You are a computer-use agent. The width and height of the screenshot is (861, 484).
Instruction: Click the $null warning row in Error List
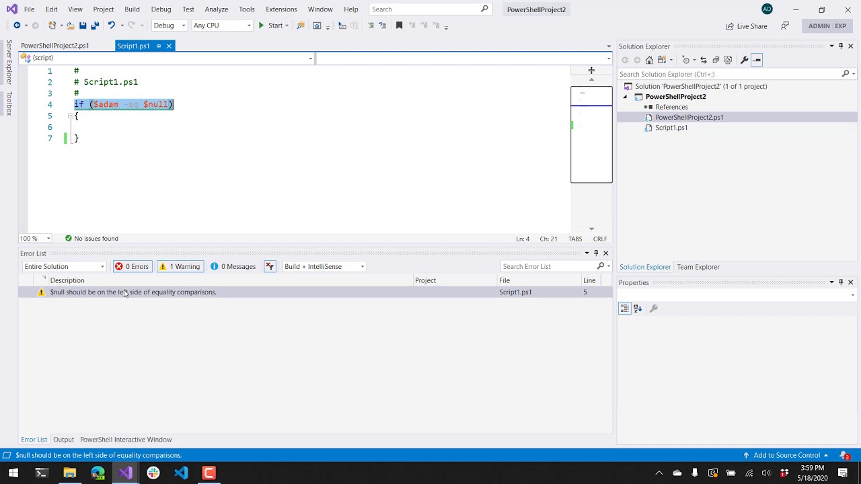click(x=315, y=292)
